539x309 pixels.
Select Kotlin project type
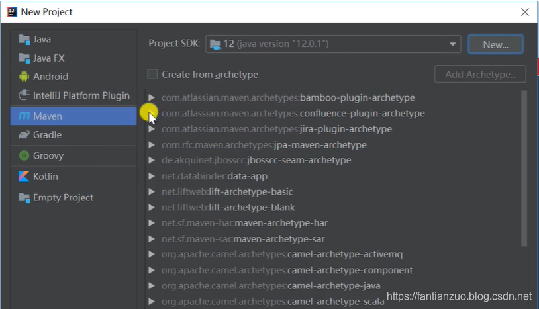(73, 177)
